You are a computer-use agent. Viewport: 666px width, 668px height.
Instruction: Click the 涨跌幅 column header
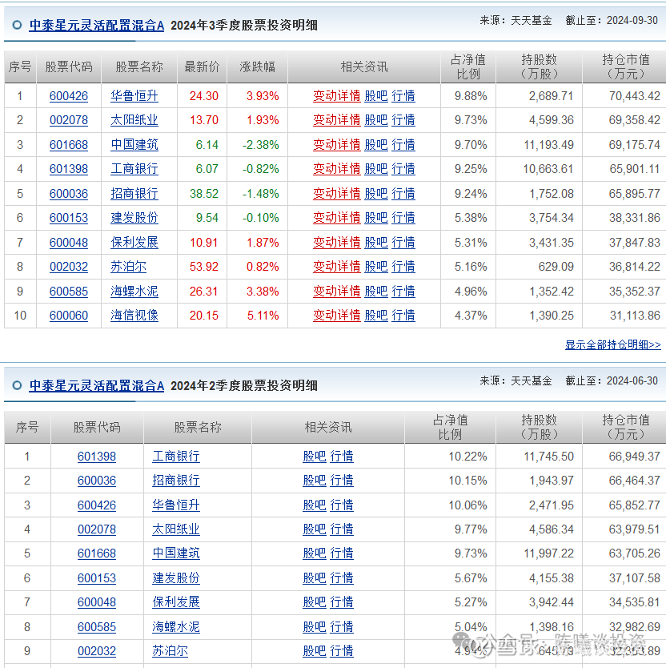[257, 67]
